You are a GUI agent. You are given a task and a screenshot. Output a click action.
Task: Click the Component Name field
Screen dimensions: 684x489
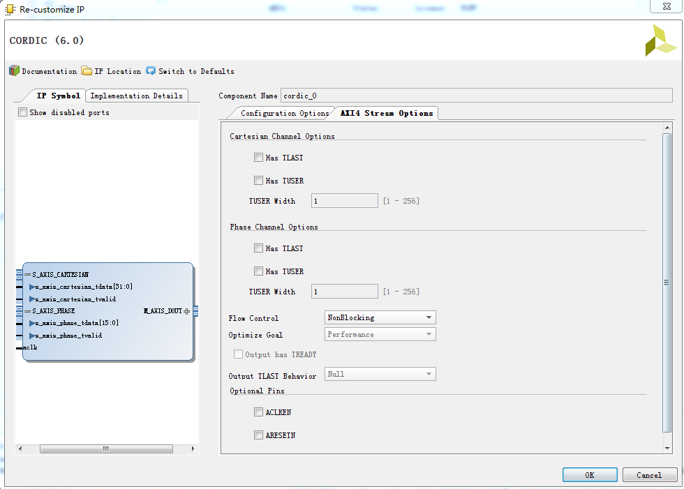(x=476, y=96)
